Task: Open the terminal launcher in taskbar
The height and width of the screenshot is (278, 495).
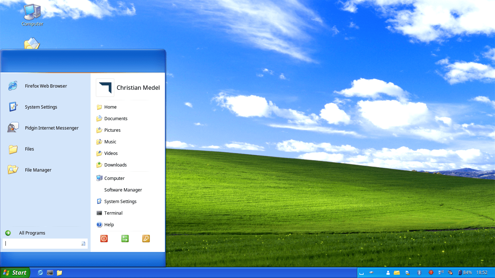Action: [x=50, y=273]
